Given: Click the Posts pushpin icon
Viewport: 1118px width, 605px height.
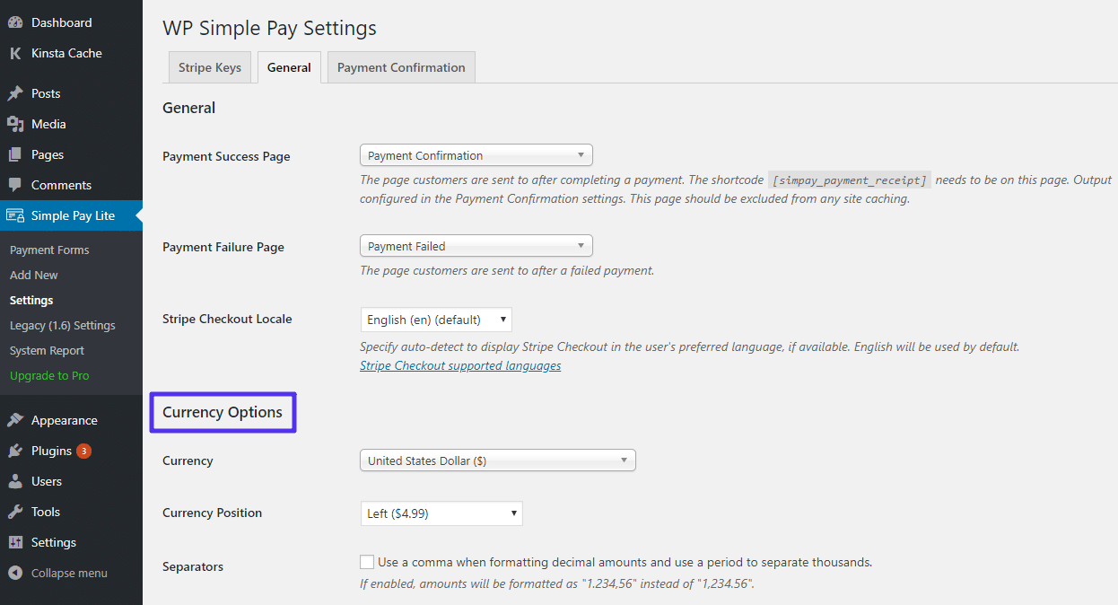Looking at the screenshot, I should (15, 93).
